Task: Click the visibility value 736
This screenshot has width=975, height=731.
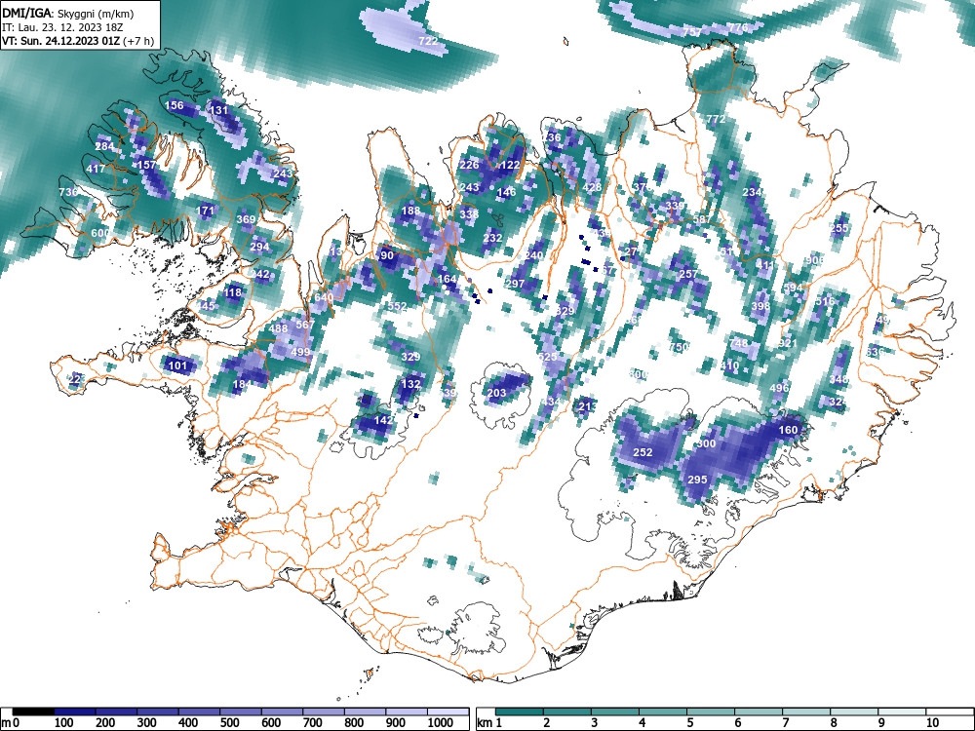Action: pyautogui.click(x=68, y=192)
